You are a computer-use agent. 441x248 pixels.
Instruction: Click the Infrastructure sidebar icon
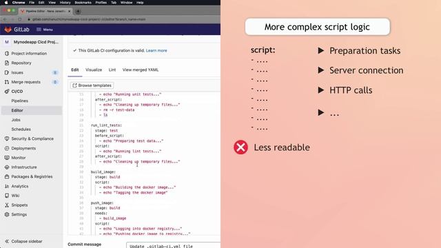coord(7,167)
